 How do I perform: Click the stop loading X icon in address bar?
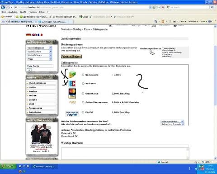(163, 7)
